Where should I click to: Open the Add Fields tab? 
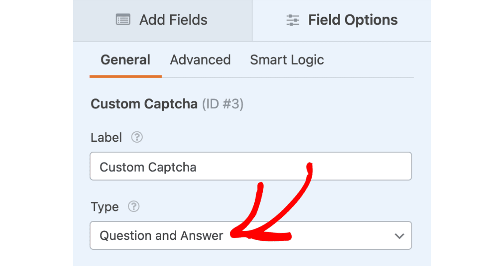pos(162,20)
